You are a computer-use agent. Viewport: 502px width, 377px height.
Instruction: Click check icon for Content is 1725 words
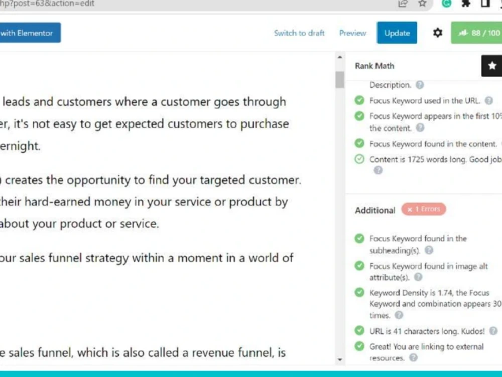pyautogui.click(x=359, y=159)
